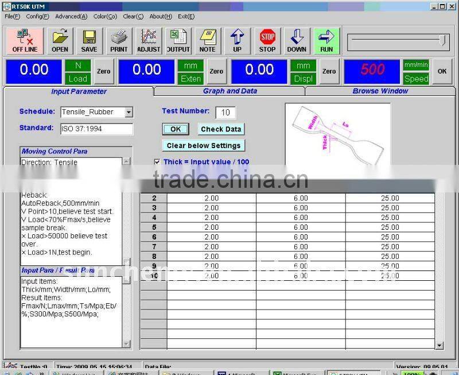Save current settings using the SAVE icon

tap(89, 40)
